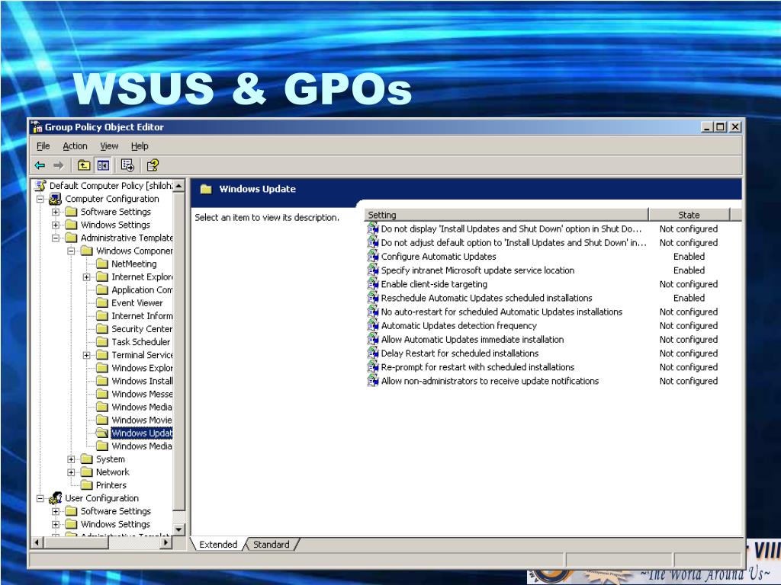Click the icon beside Configure Automatic Updates
781x585 pixels.
[x=373, y=256]
